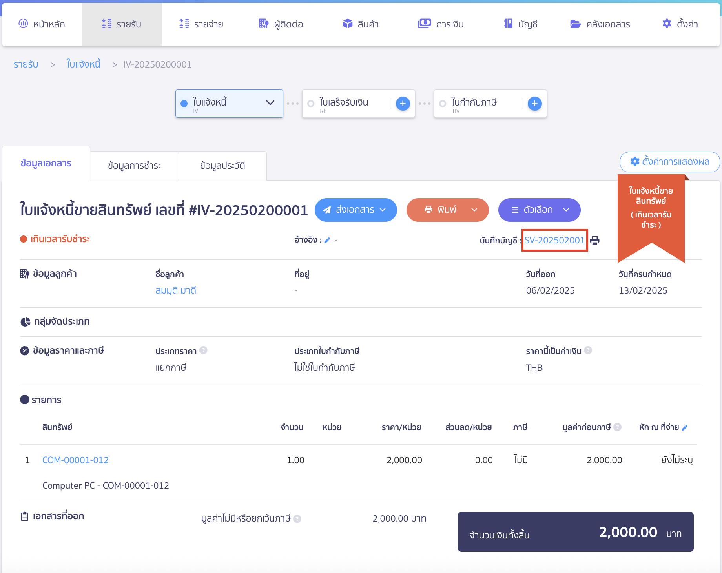Select the ใบเสร็จรับเงิน RE step radio
This screenshot has width=722, height=573.
311,104
